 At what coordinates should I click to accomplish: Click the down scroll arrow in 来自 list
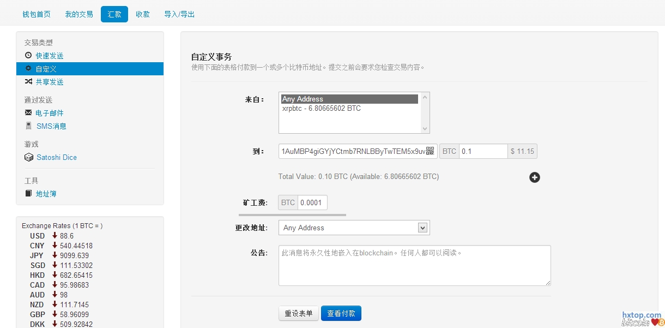[x=425, y=129]
